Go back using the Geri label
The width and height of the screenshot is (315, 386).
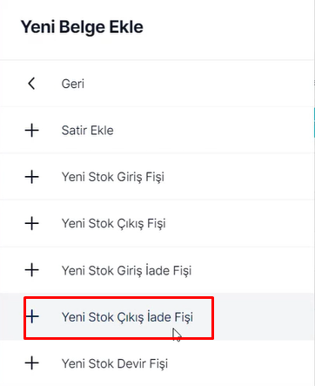coord(73,84)
